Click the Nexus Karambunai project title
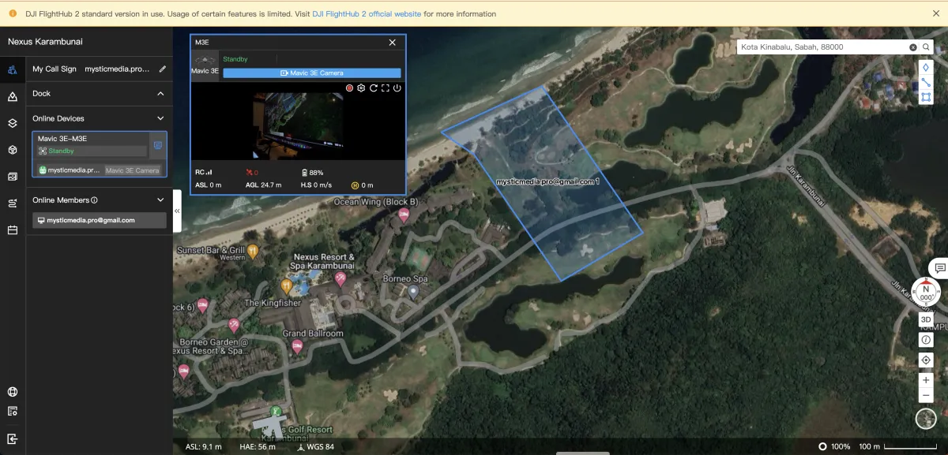This screenshot has height=455, width=948. pos(45,42)
